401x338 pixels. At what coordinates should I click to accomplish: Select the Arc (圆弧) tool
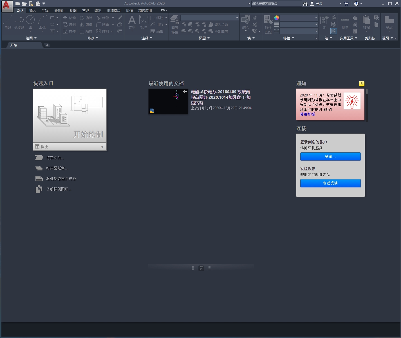[42, 22]
